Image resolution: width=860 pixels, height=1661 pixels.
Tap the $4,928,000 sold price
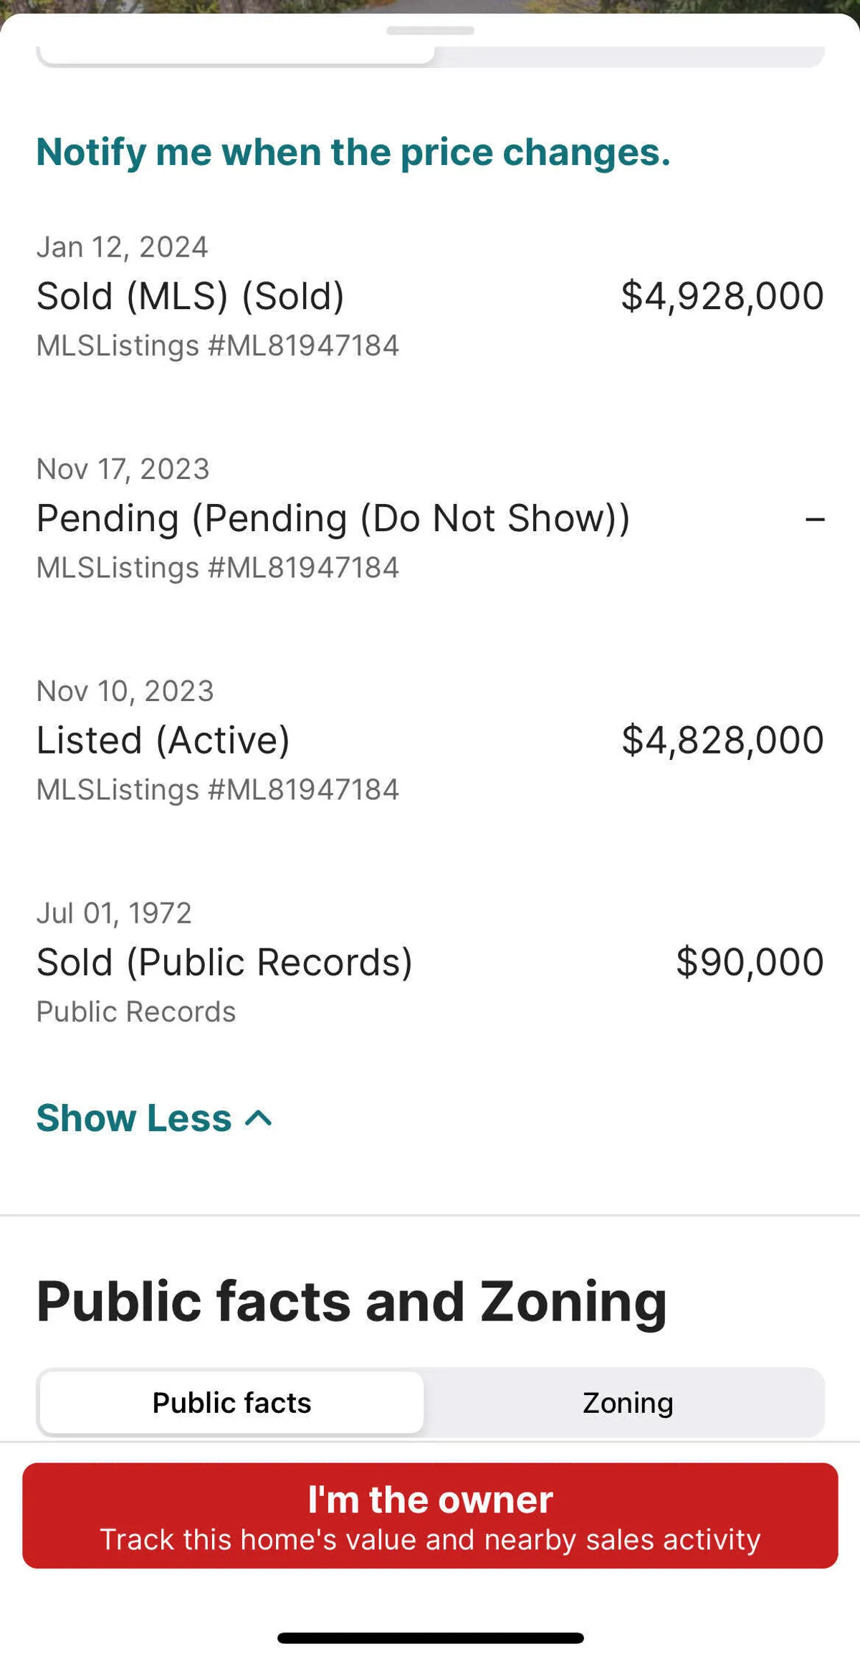[722, 296]
